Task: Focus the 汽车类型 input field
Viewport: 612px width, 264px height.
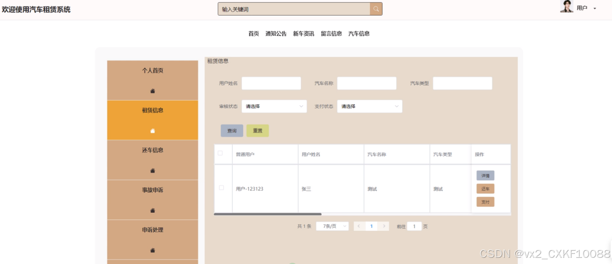Action: click(x=462, y=83)
